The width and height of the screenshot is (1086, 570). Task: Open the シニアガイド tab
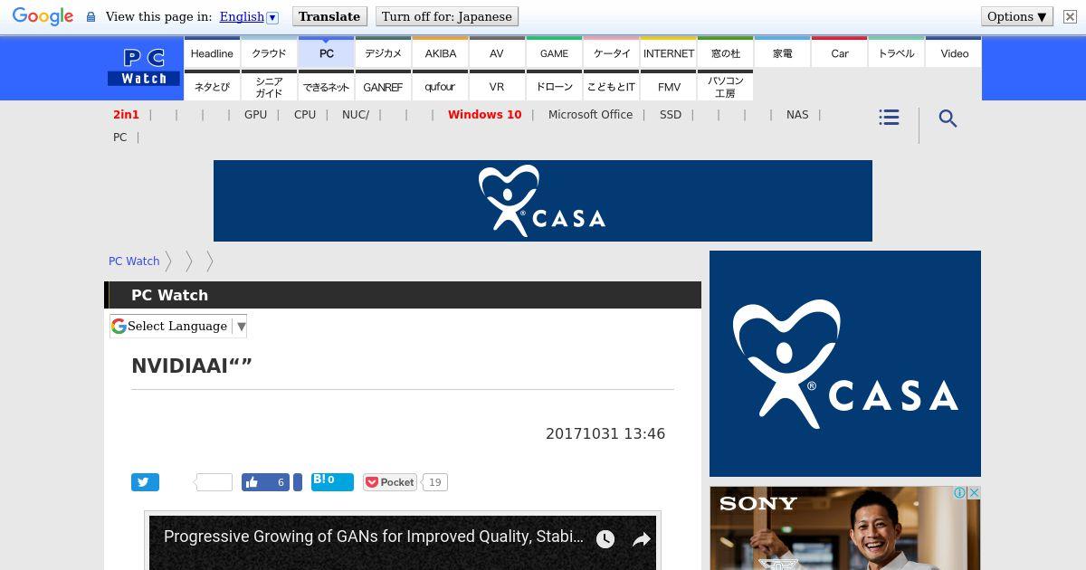269,86
